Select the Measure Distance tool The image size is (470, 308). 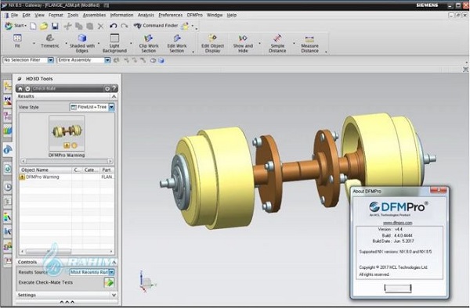coord(309,38)
